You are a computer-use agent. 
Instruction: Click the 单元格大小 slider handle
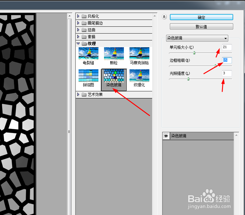(194, 53)
